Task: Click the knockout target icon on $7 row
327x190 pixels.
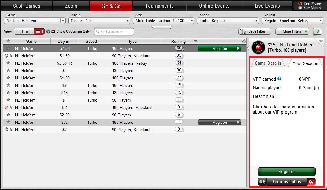Action: pyautogui.click(x=6, y=129)
